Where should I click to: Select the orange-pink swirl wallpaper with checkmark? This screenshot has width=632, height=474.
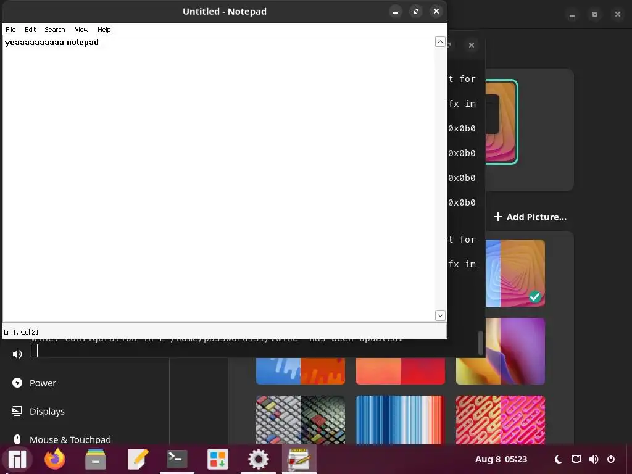pos(515,273)
